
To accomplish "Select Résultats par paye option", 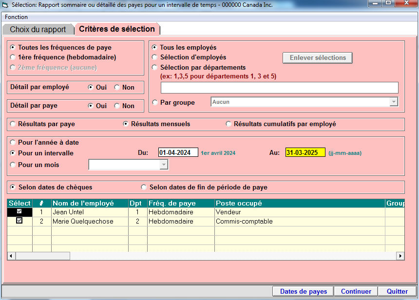I will (x=13, y=124).
